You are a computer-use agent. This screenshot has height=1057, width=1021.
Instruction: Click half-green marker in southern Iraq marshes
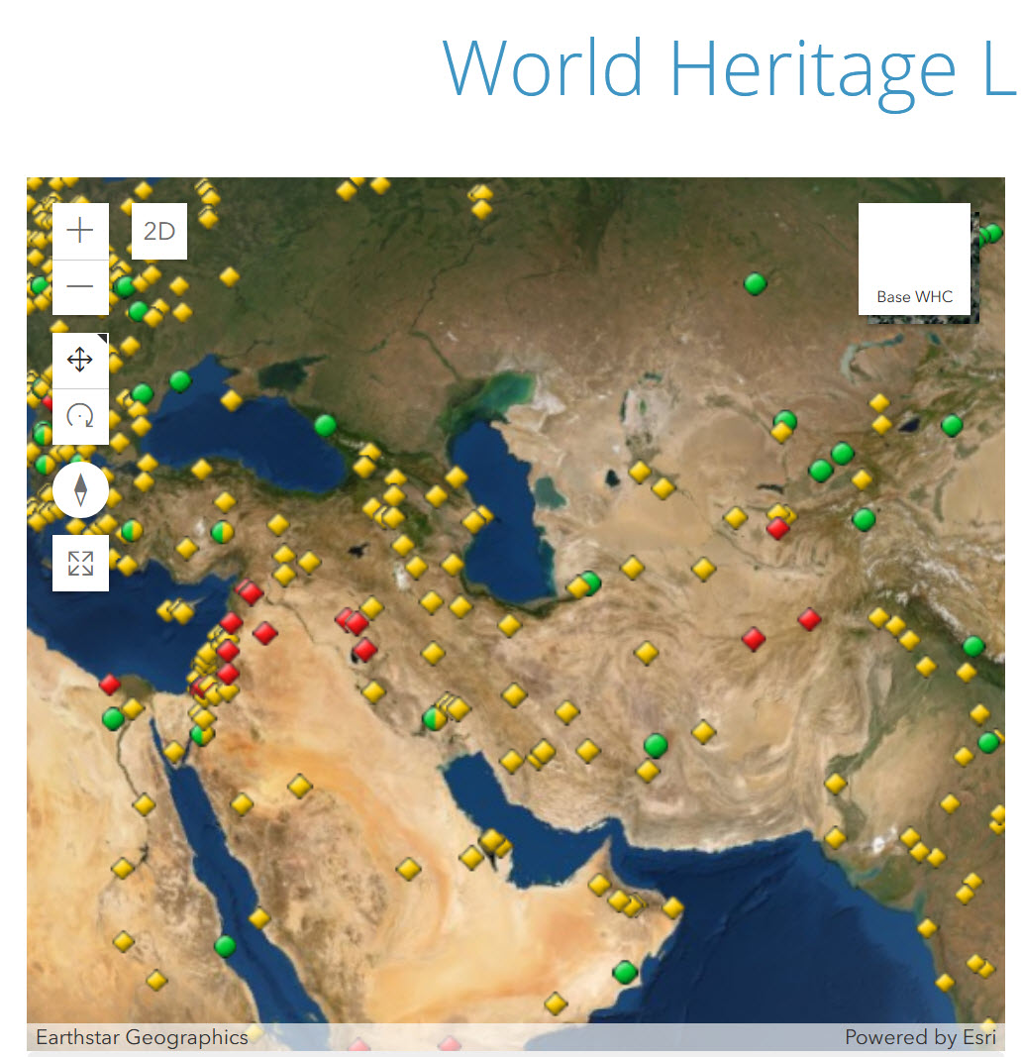(434, 718)
